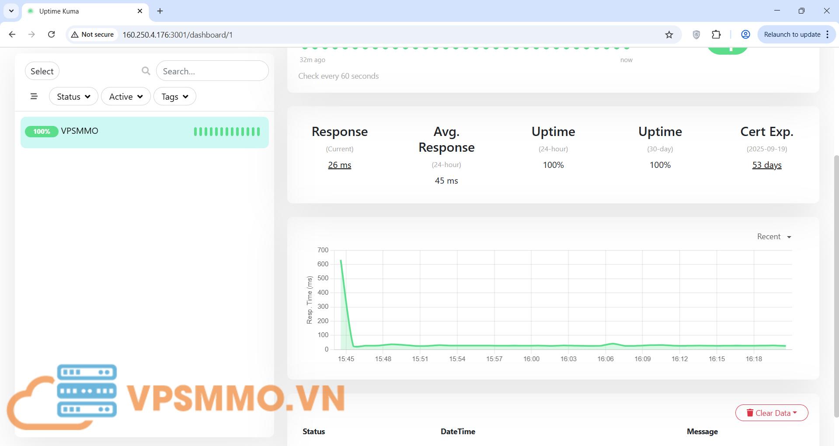Bookmark this page with the star icon
839x446 pixels.
pos(669,35)
